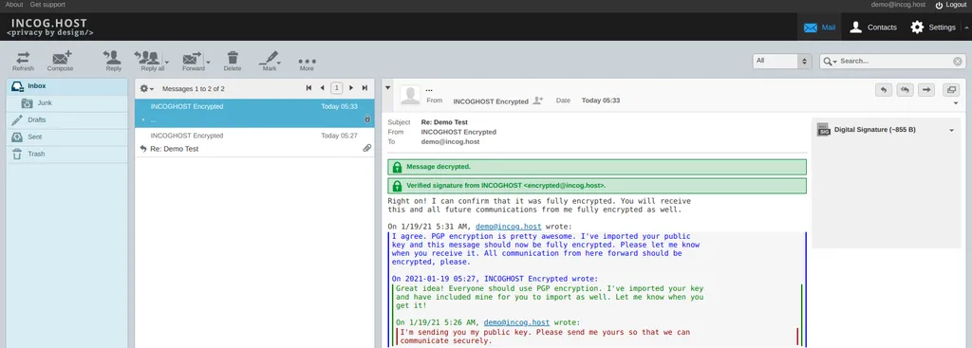Go to last page of messages
Screen dimensions: 972x348
(365, 88)
